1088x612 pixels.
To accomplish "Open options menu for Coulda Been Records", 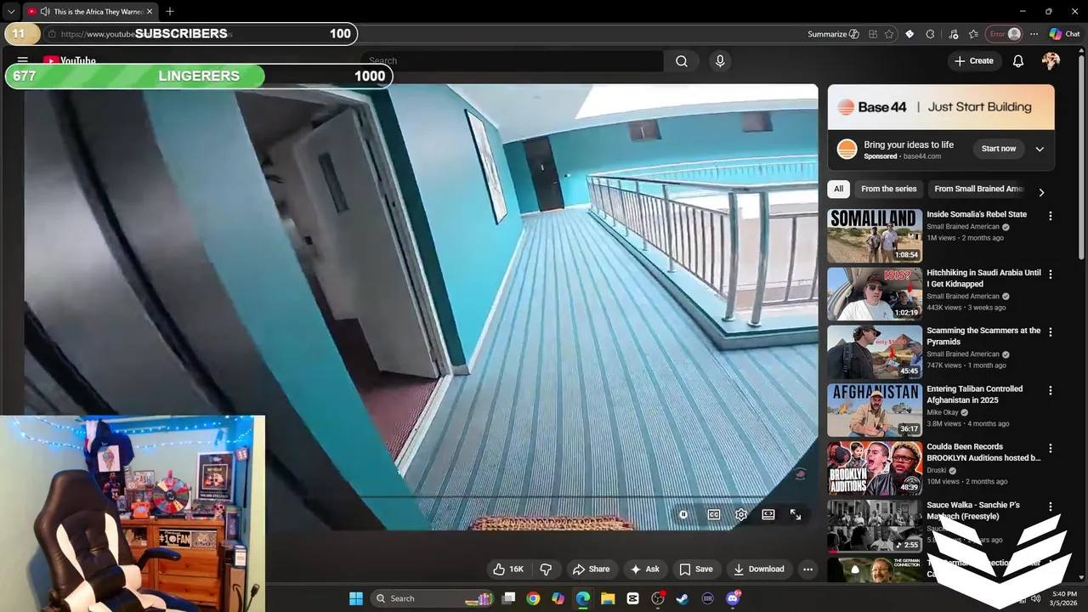I will [1050, 448].
